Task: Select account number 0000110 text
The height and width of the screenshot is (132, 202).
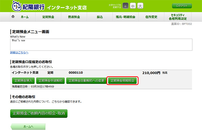Action: [x=76, y=73]
